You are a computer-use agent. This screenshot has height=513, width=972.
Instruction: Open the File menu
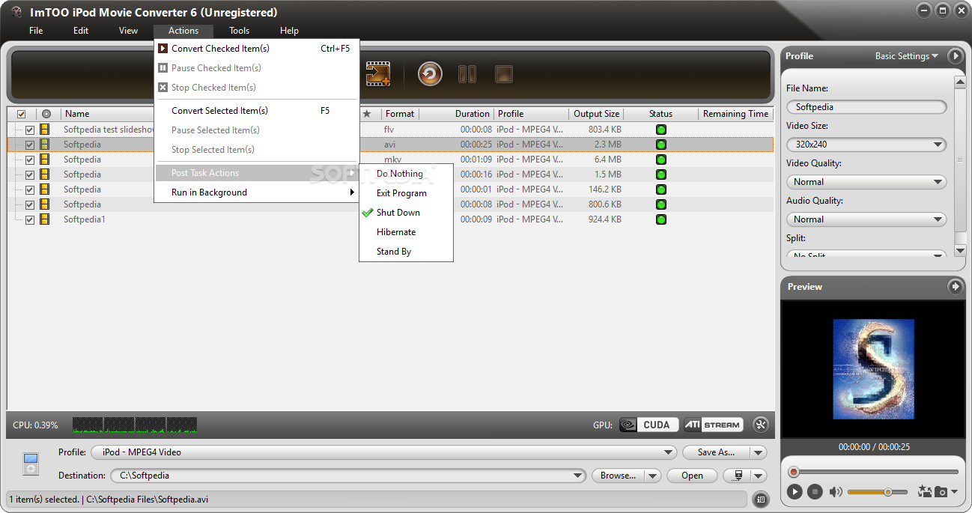coord(36,31)
